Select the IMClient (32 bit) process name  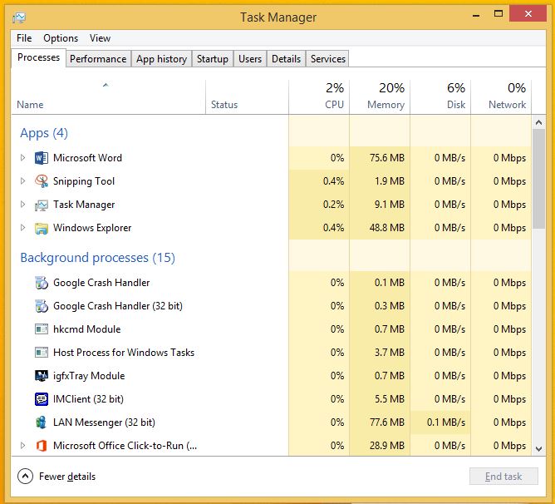point(88,399)
